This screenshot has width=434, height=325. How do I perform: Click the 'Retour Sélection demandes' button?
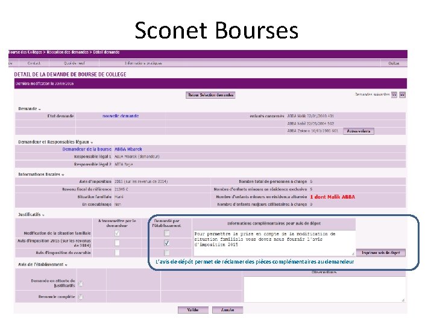pos(210,95)
